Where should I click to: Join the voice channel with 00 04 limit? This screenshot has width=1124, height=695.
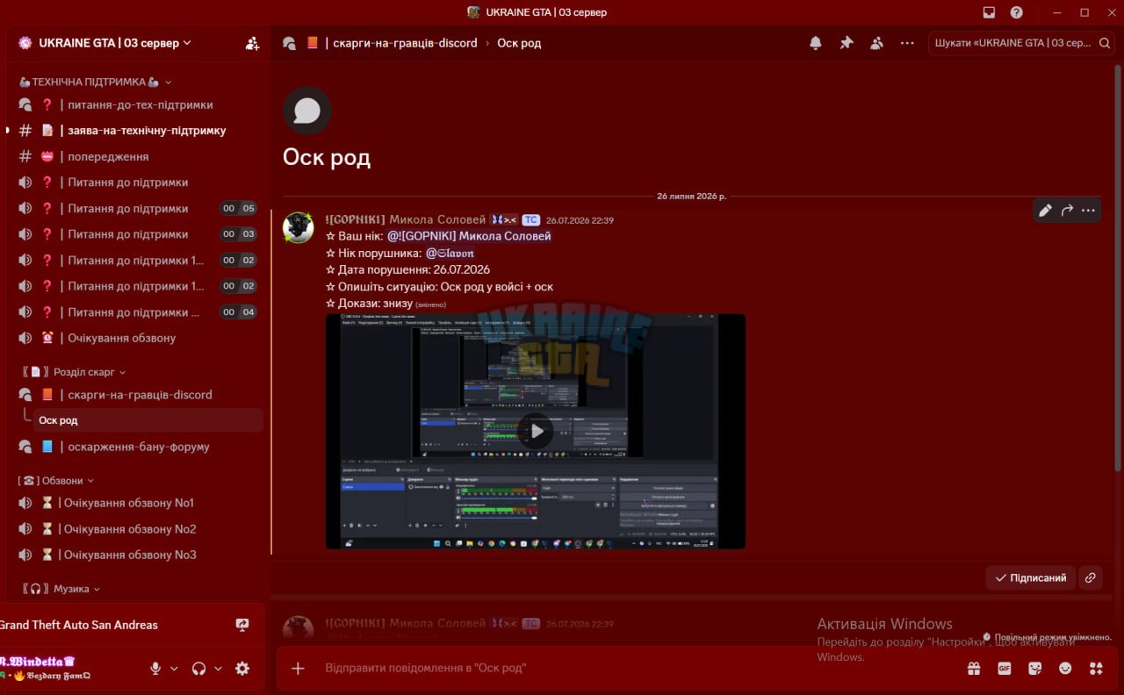pyautogui.click(x=135, y=312)
